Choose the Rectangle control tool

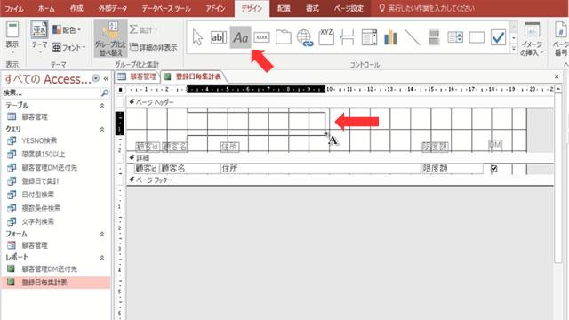click(x=477, y=37)
